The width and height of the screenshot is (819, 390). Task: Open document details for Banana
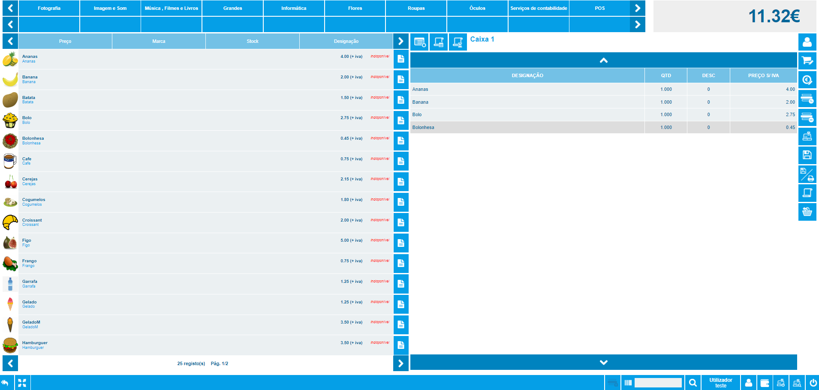coord(401,79)
